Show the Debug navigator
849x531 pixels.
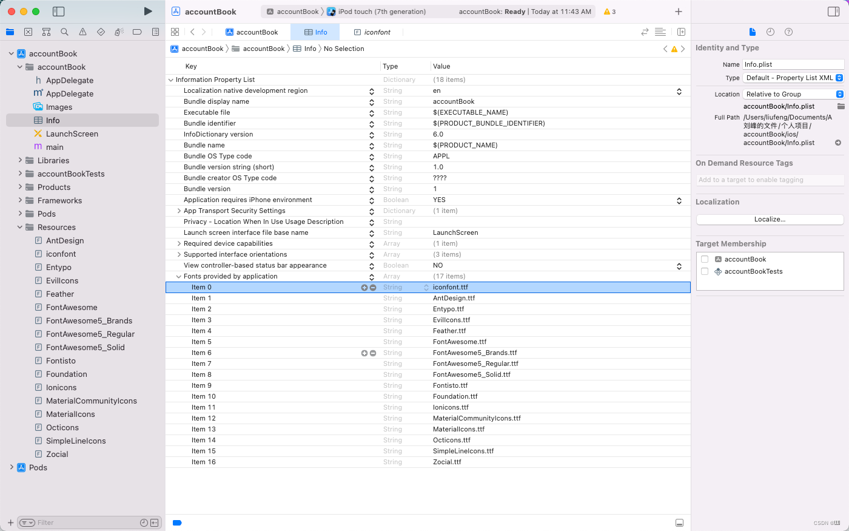(x=119, y=32)
